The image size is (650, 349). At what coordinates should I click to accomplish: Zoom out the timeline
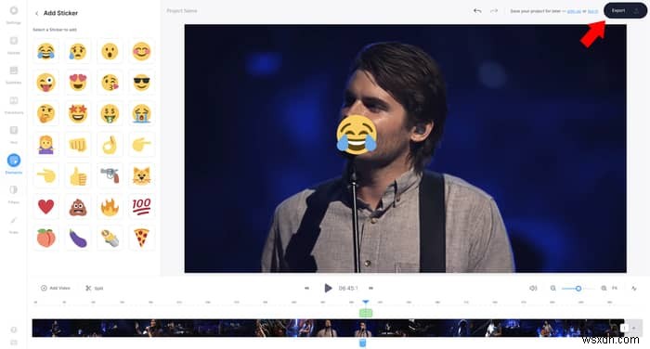(x=553, y=288)
